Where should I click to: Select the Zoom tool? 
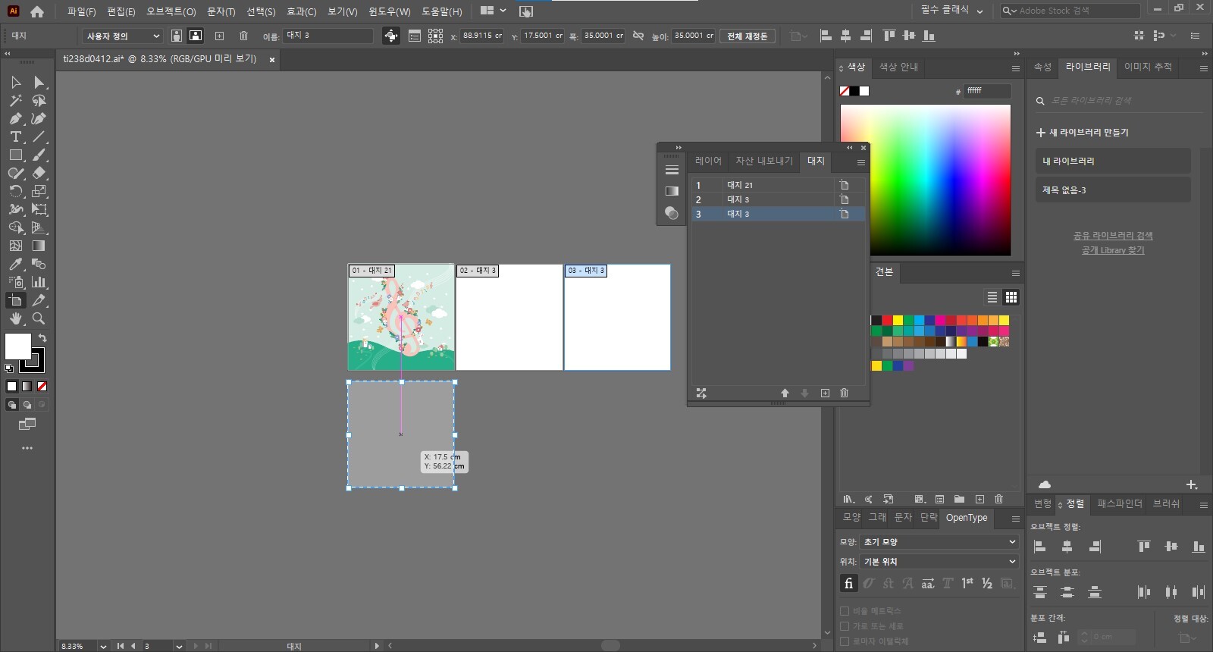tap(39, 319)
